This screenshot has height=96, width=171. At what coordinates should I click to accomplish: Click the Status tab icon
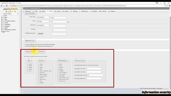(x=40, y=11)
